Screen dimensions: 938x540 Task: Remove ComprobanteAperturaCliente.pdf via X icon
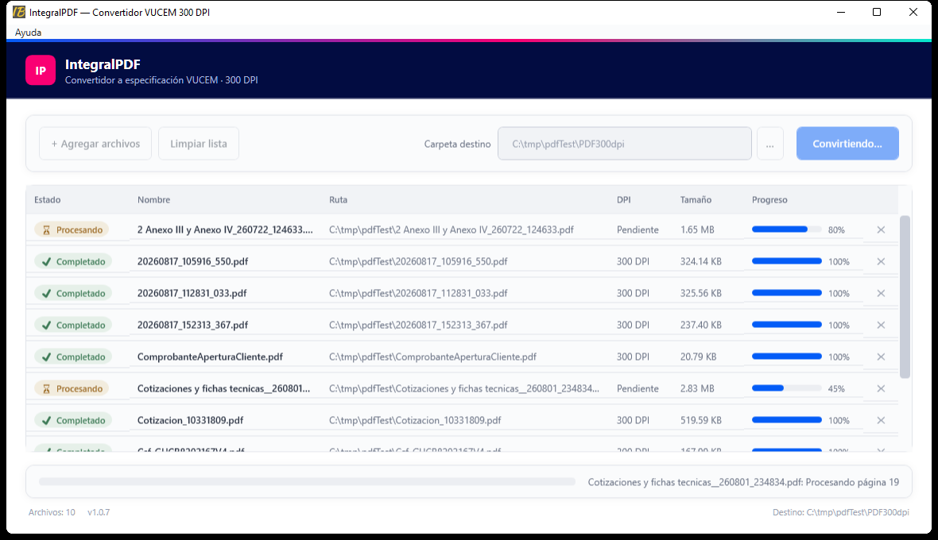click(x=881, y=357)
